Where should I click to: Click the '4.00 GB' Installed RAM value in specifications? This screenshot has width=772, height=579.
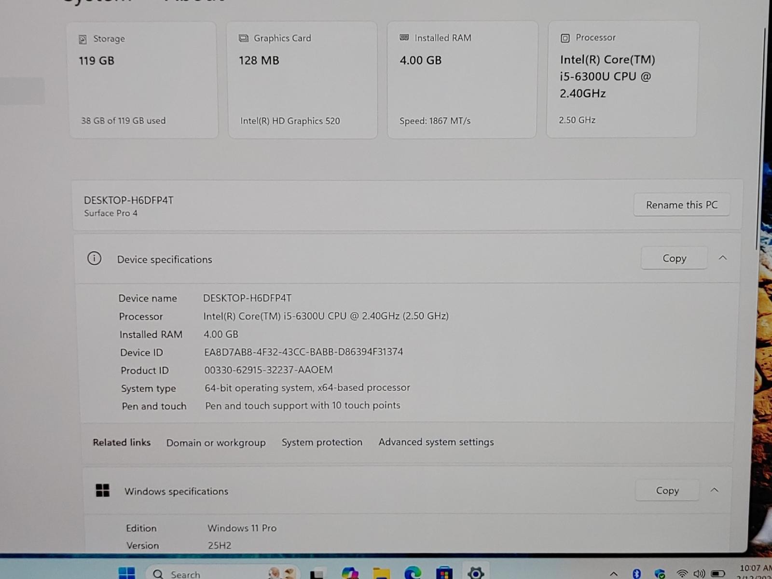point(221,334)
